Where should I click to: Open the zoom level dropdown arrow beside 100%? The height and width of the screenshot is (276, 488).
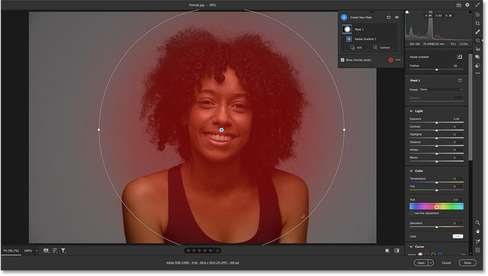coord(36,251)
